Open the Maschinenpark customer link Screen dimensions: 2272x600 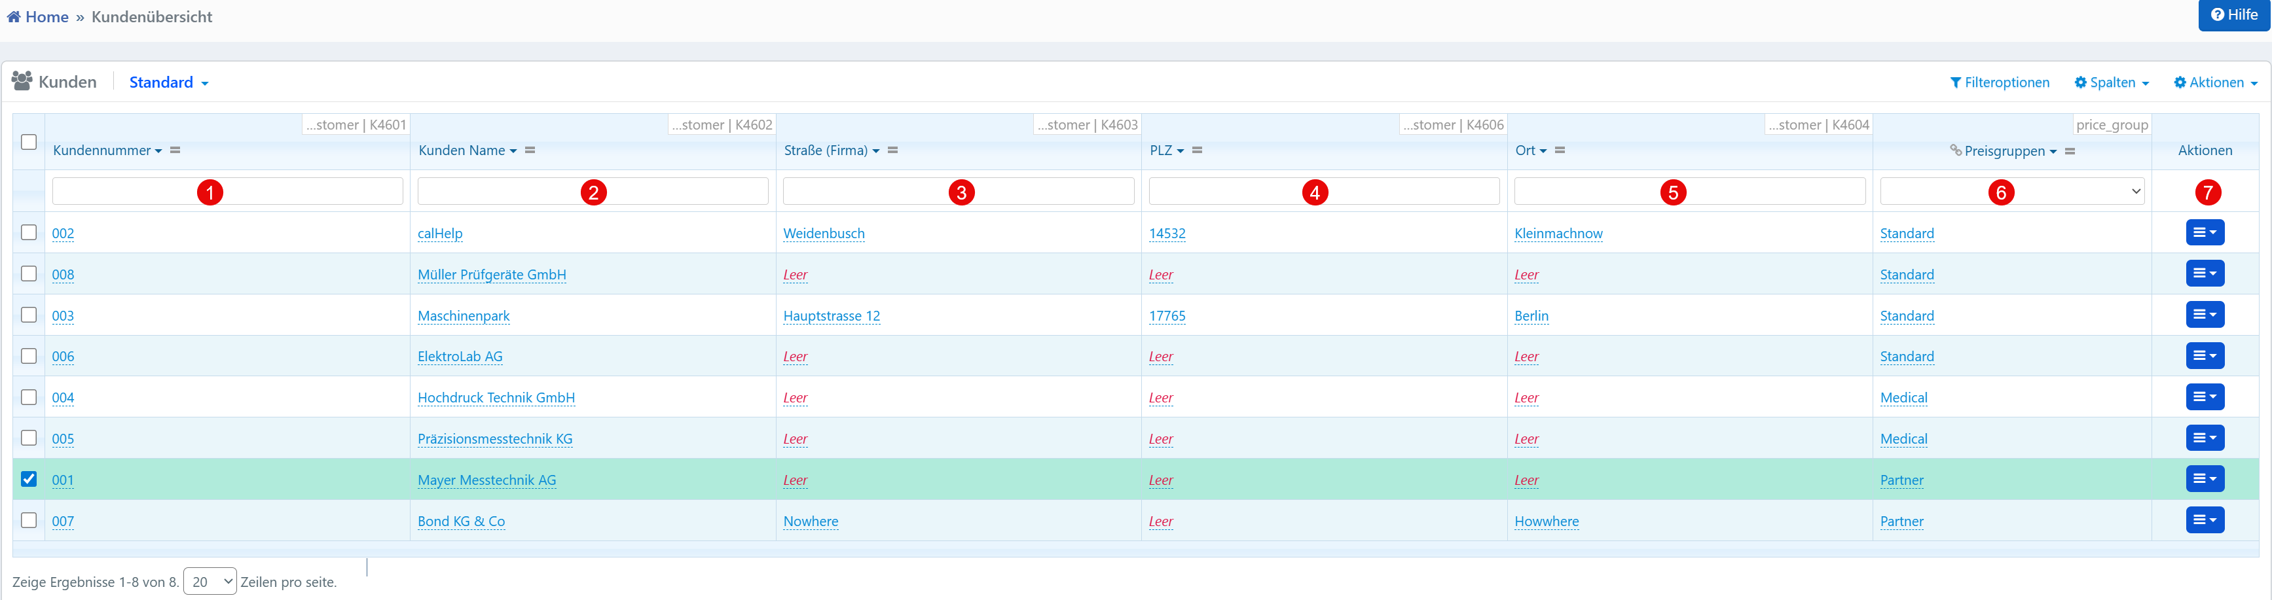point(463,315)
